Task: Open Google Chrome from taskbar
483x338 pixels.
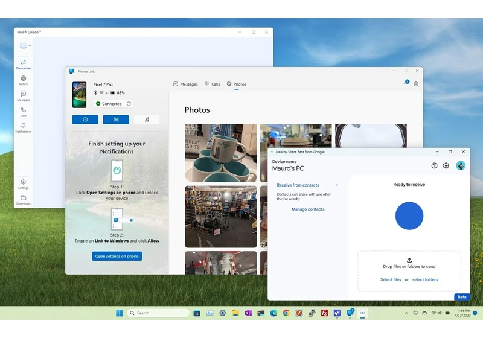Action: pos(286,313)
